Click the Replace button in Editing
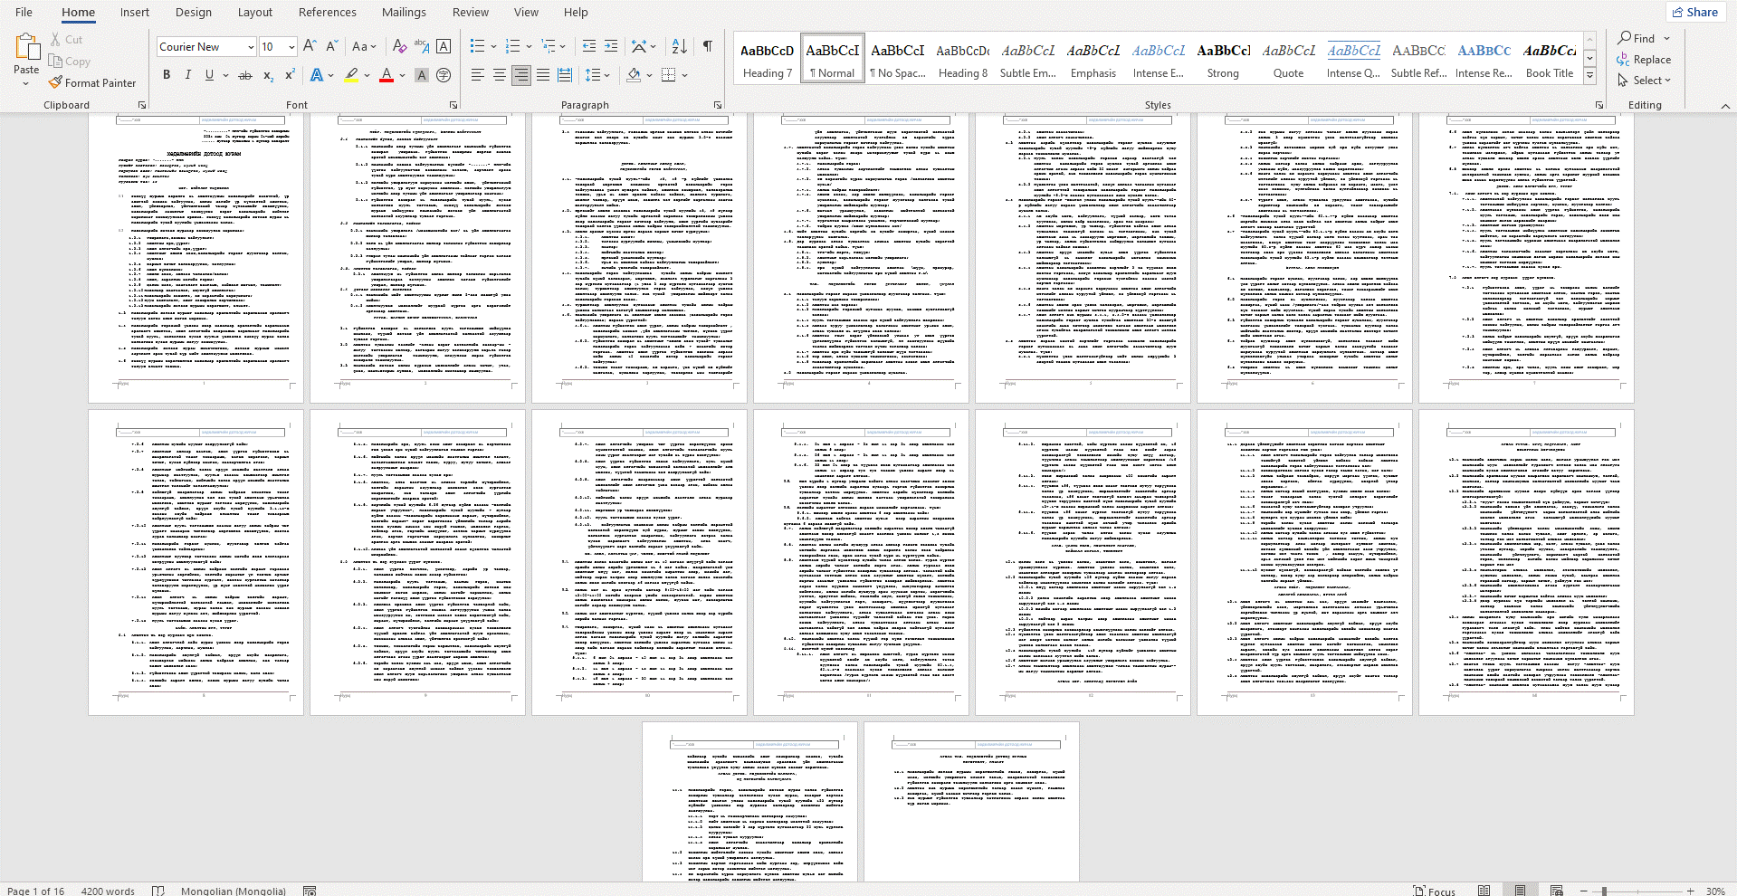1737x896 pixels. (1644, 60)
